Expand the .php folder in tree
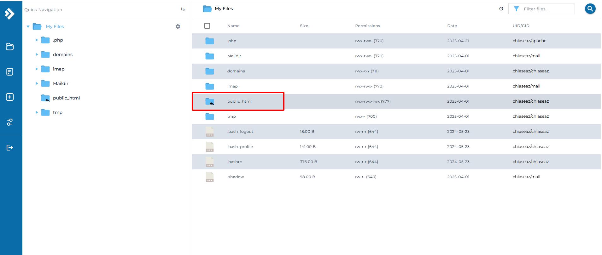 pos(37,40)
